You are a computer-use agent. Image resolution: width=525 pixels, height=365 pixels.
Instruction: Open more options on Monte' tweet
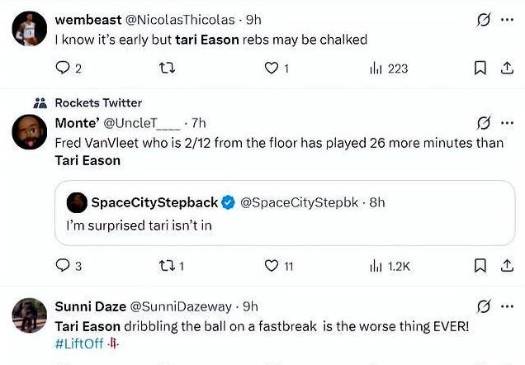coord(507,123)
